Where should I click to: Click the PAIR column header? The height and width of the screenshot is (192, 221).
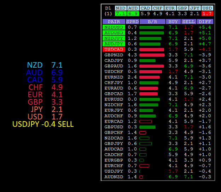pyautogui.click(x=114, y=21)
